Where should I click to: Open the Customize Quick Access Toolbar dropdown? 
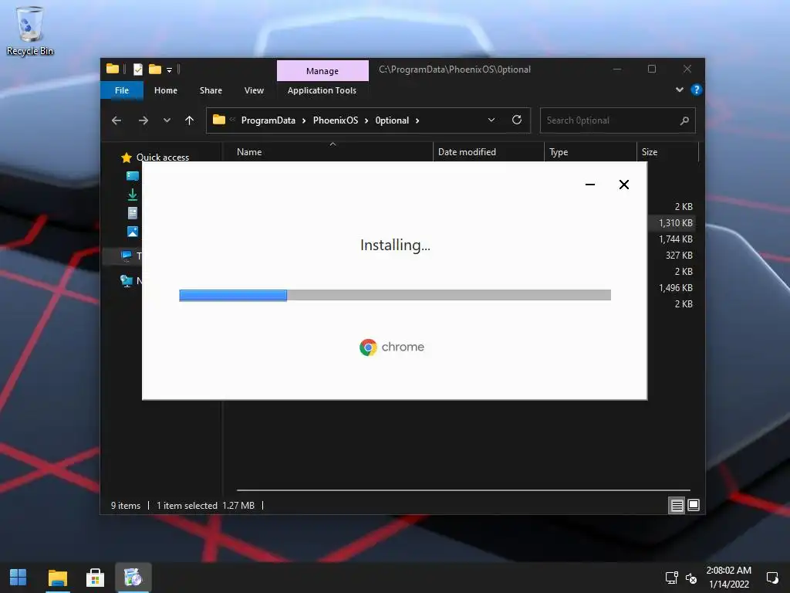(169, 70)
